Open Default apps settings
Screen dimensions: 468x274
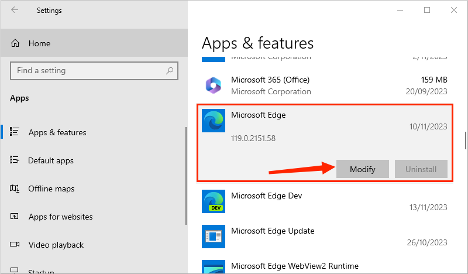[x=93, y=160]
